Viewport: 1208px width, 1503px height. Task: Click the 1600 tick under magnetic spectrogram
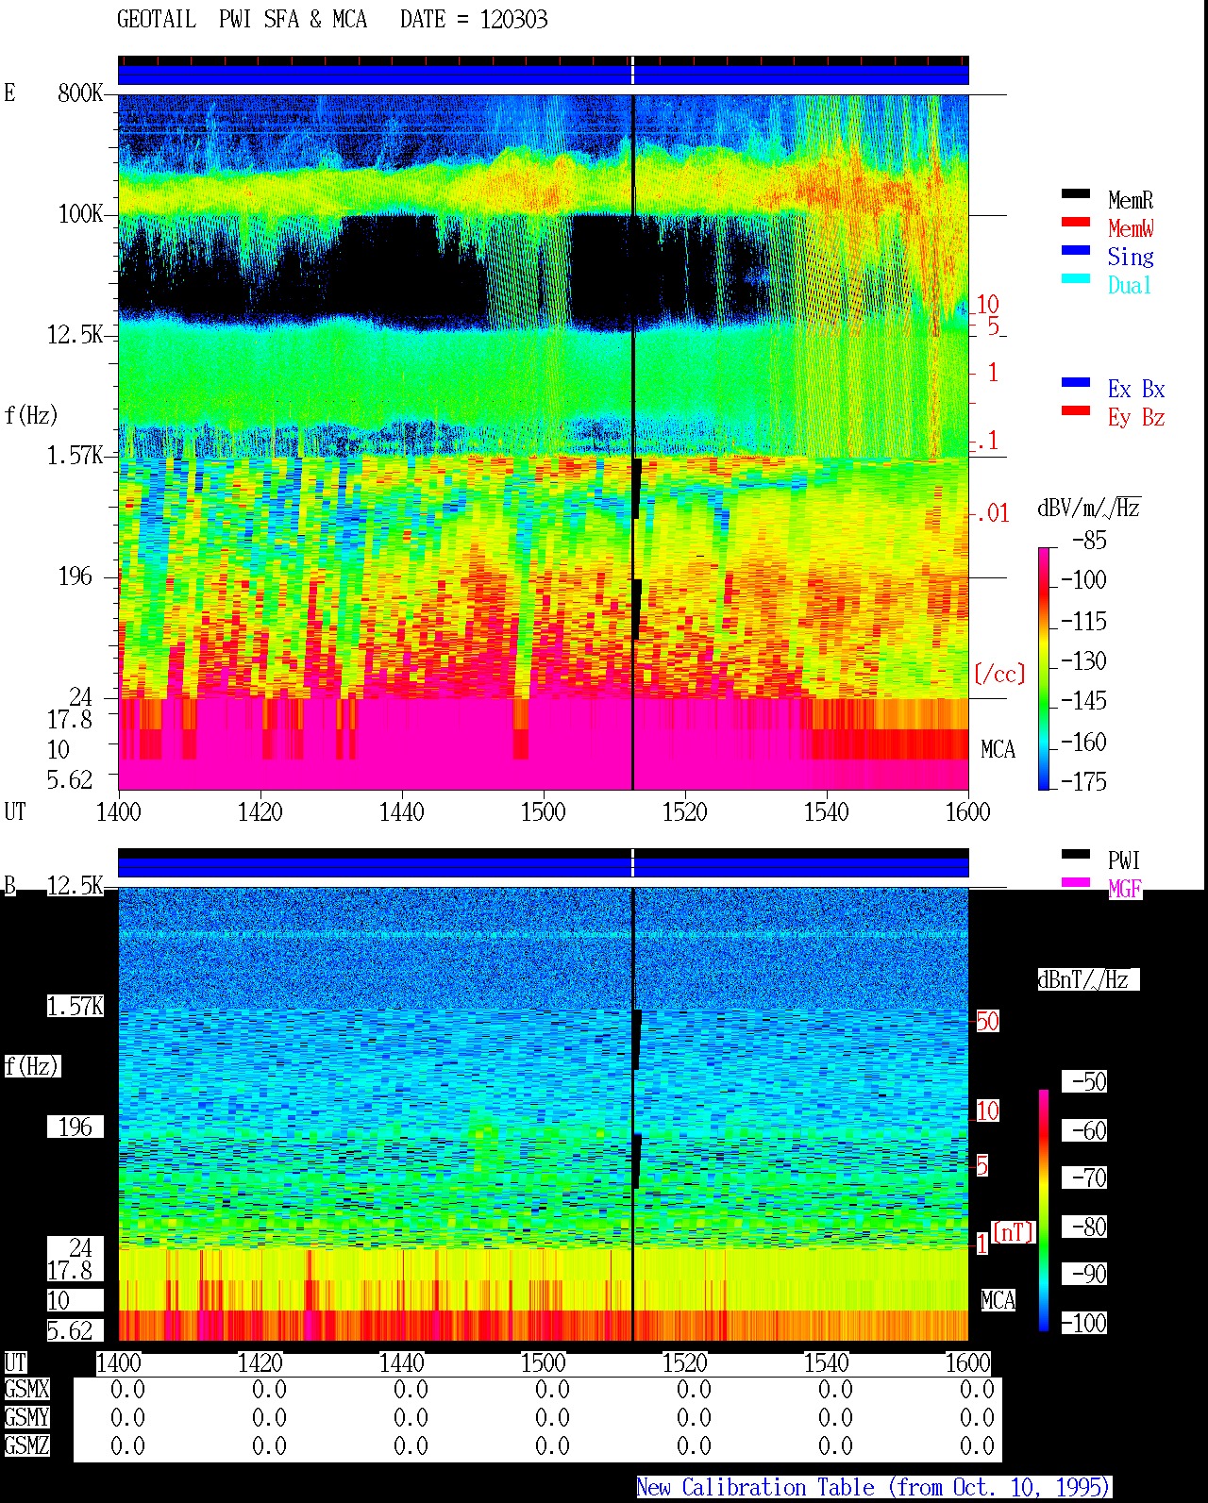click(x=967, y=1362)
